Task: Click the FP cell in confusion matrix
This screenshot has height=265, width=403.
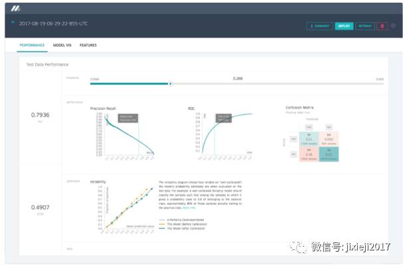Action: pos(309,154)
